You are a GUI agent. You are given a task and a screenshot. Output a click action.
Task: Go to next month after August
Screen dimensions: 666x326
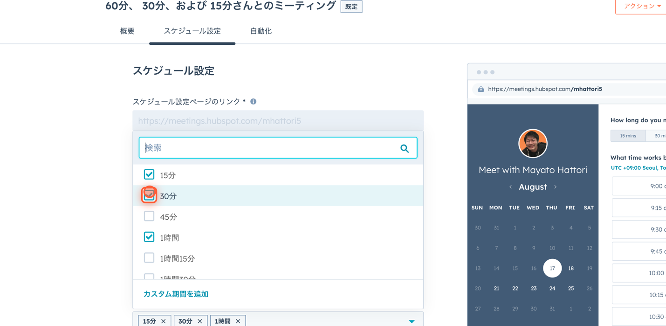coord(556,187)
